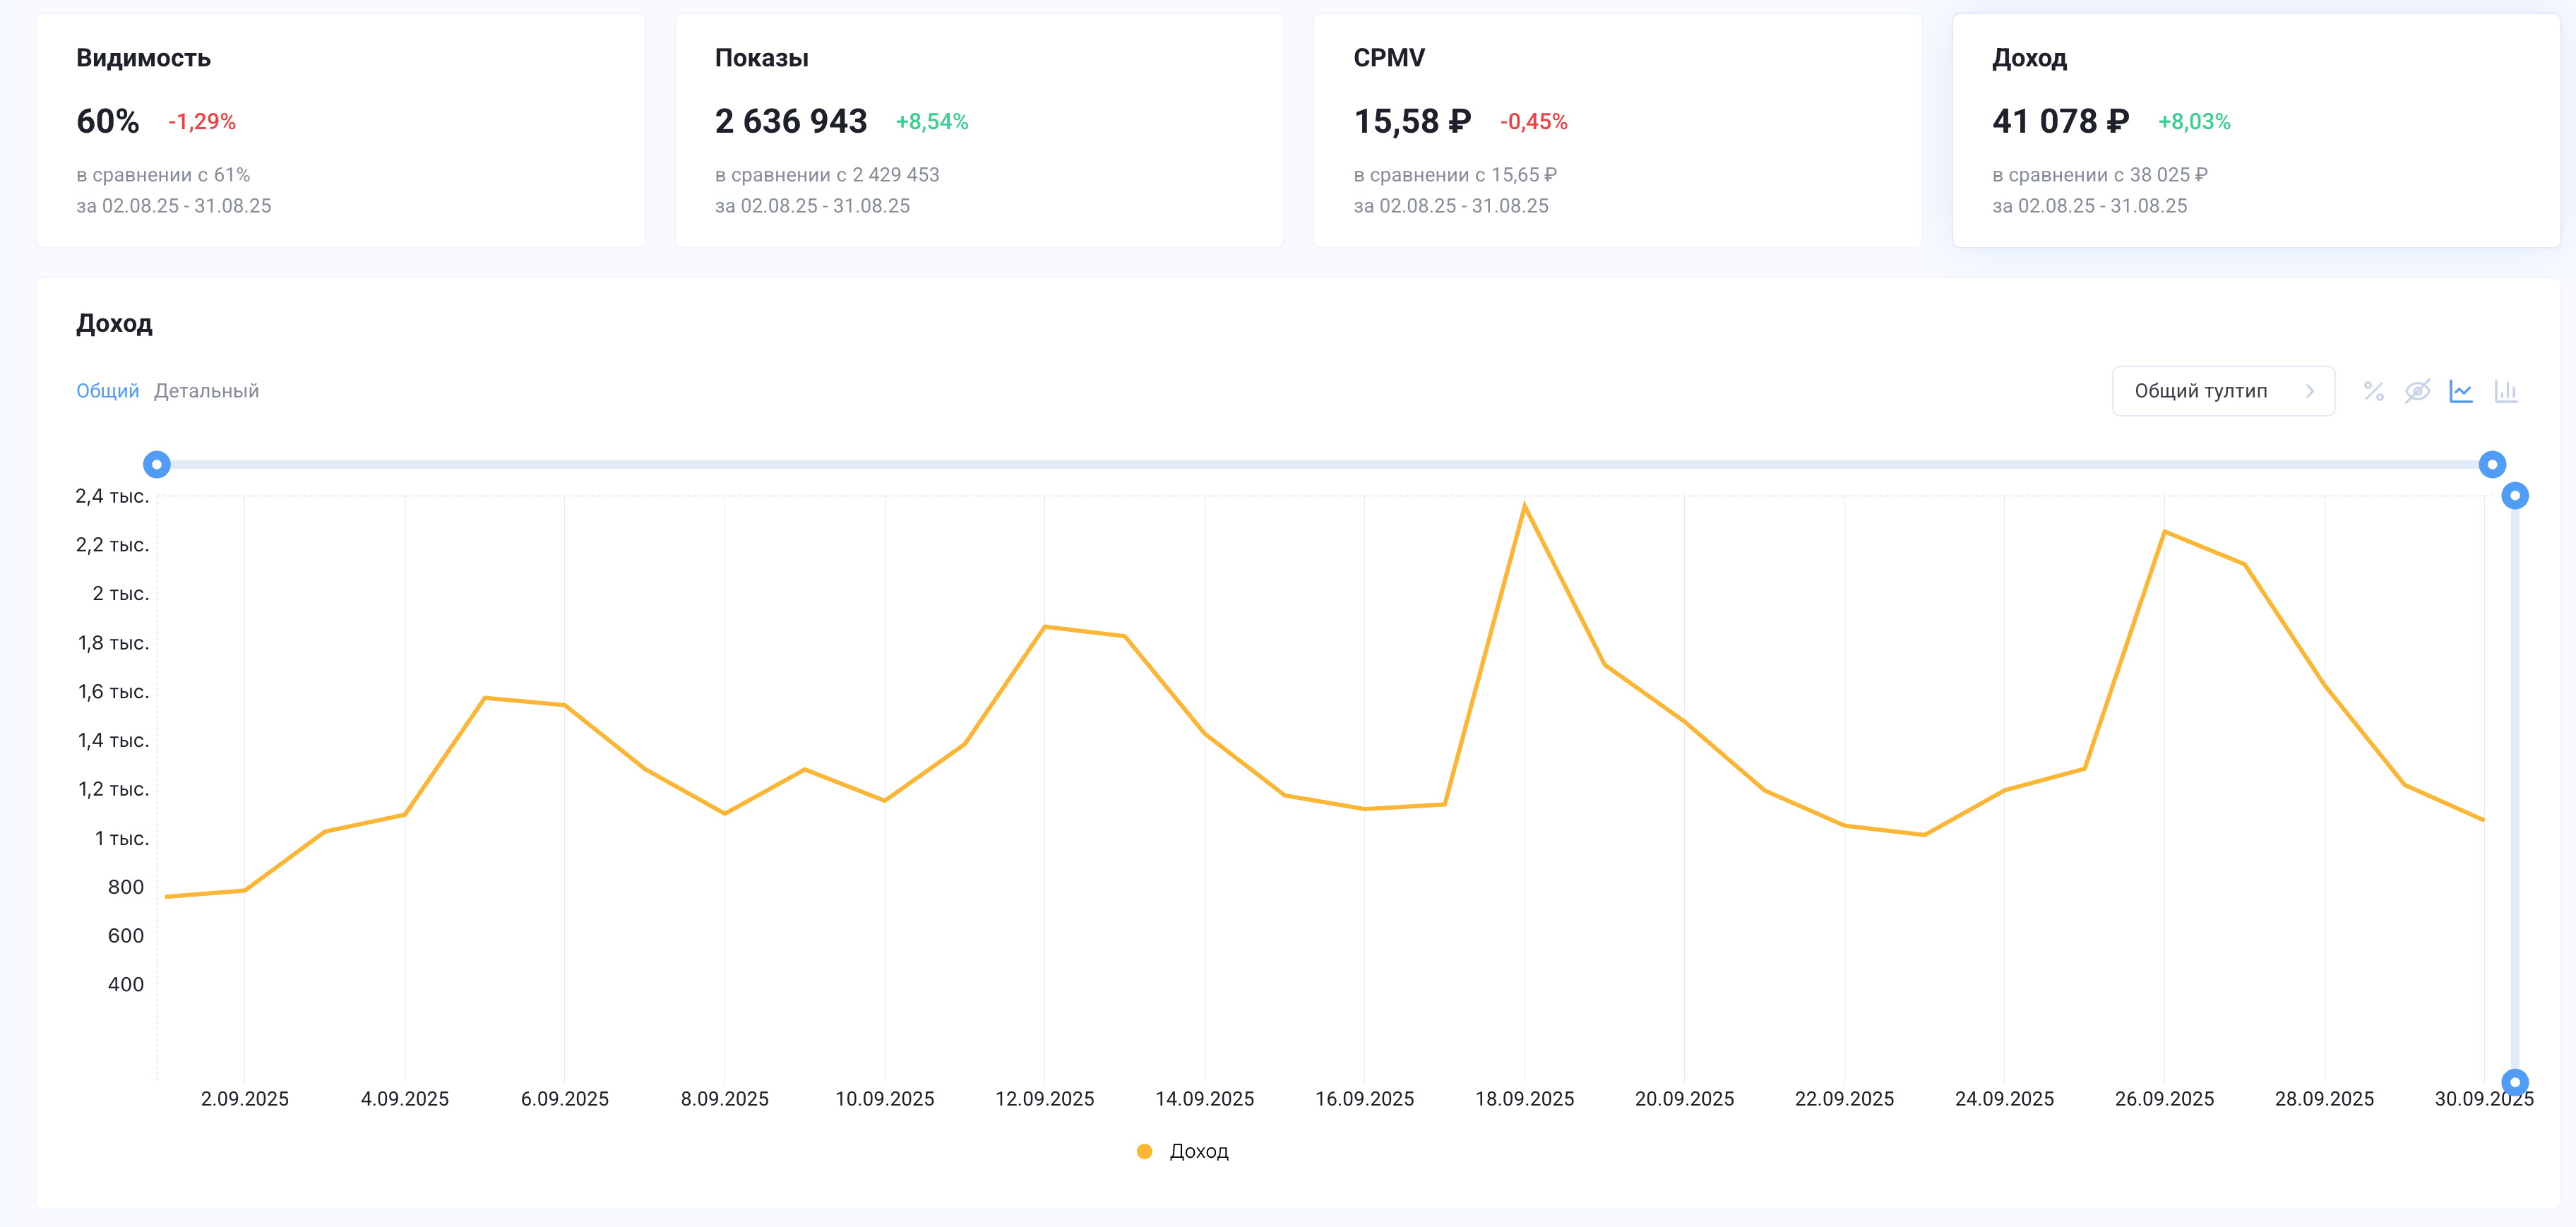Click right handle of horizontal range slider
2576x1227 pixels.
point(2492,464)
